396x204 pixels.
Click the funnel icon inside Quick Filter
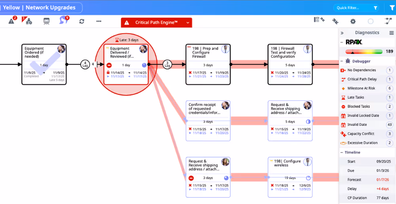coord(375,8)
